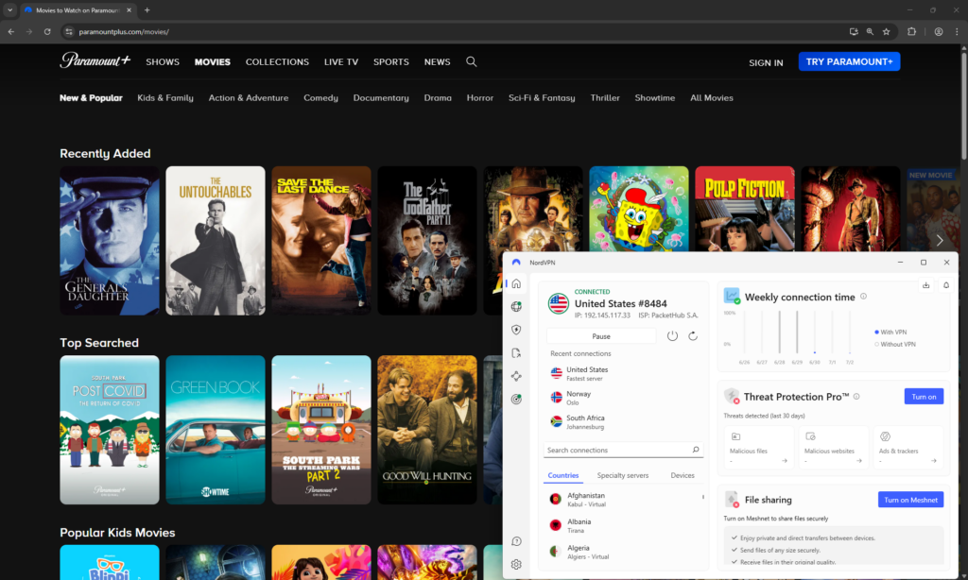Screen dimensions: 968x580
Task: Connect to Norway Oslo recent connection
Action: pos(623,398)
